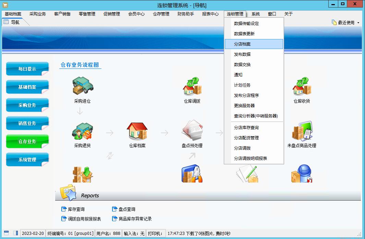Open the 促销管理 menu
This screenshot has width=365, height=239.
pos(112,14)
